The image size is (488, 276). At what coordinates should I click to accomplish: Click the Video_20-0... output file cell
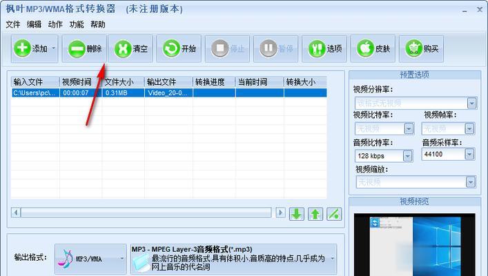pos(168,92)
